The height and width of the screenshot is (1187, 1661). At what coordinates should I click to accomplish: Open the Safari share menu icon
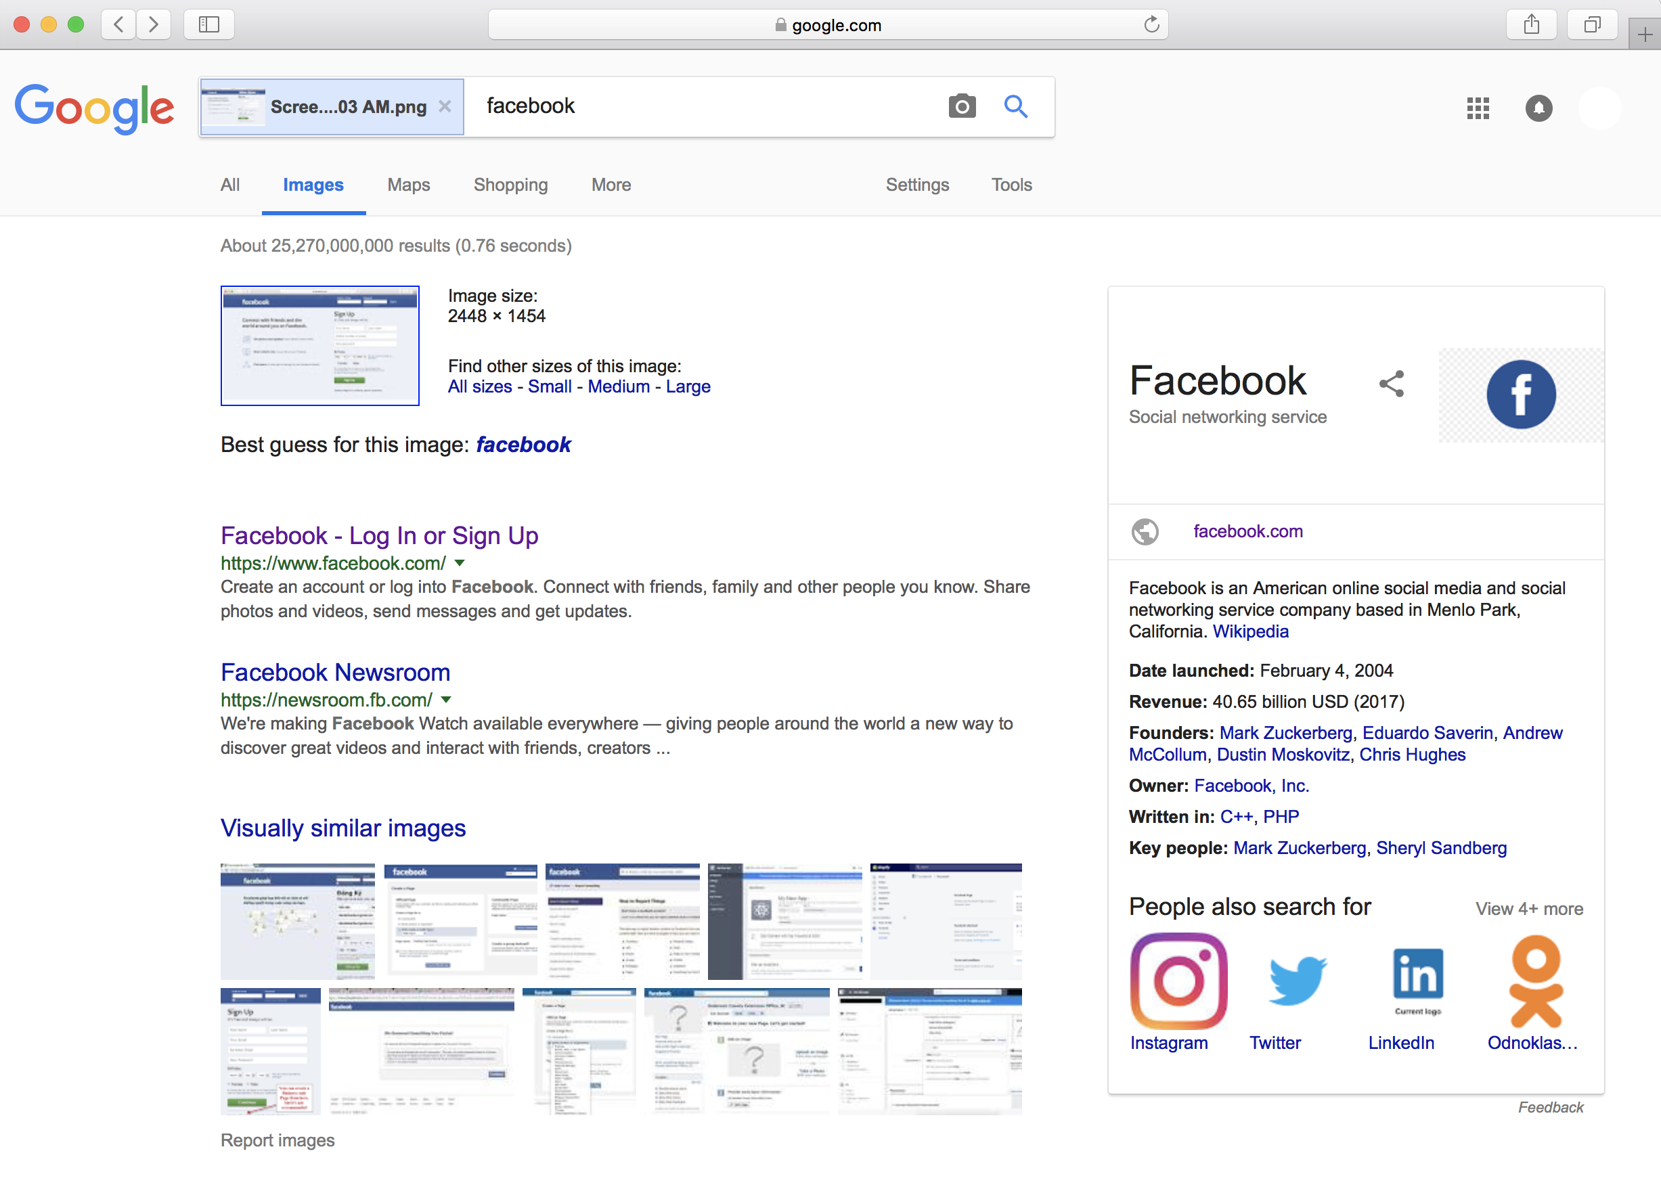coord(1532,25)
